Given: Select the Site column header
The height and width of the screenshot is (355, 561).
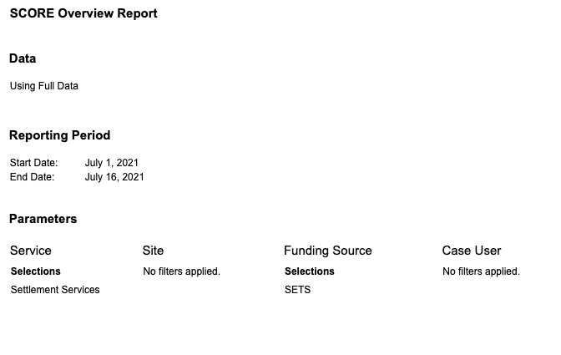Looking at the screenshot, I should coord(153,251).
